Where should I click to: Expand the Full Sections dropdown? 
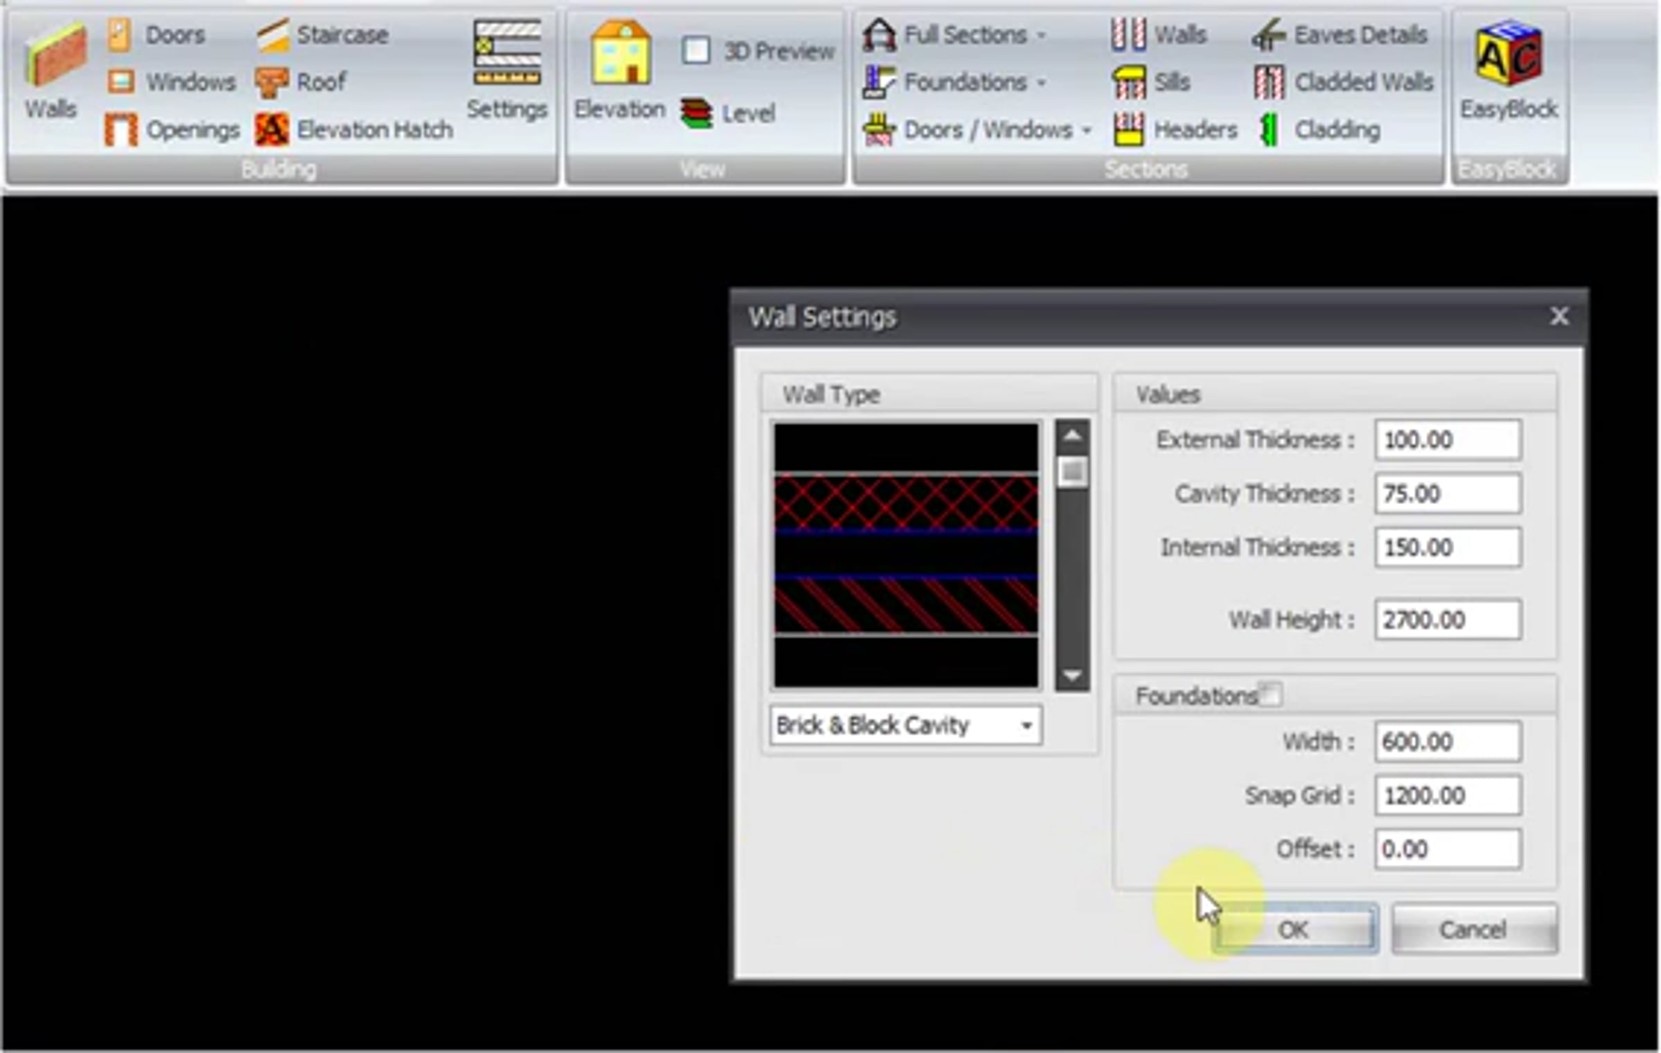click(x=1042, y=35)
